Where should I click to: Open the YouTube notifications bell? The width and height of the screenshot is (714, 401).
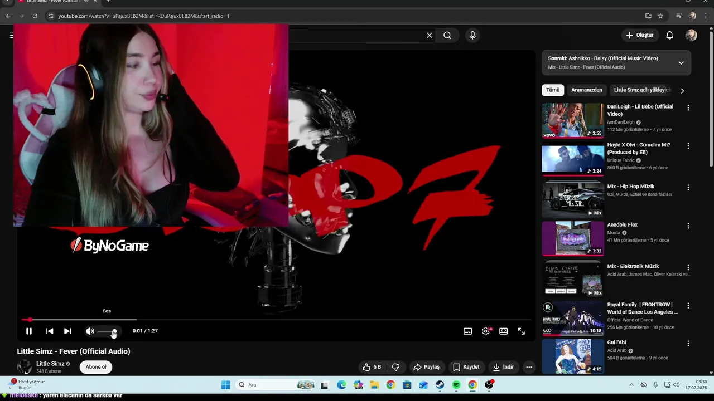670,35
